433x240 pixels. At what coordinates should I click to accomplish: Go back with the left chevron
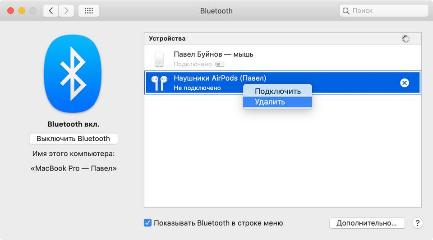pyautogui.click(x=51, y=11)
